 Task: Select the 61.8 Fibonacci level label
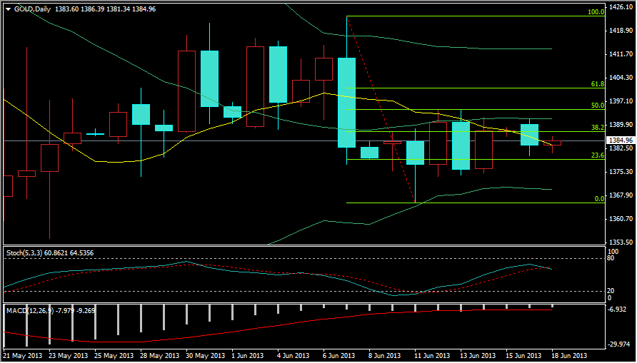tap(597, 84)
